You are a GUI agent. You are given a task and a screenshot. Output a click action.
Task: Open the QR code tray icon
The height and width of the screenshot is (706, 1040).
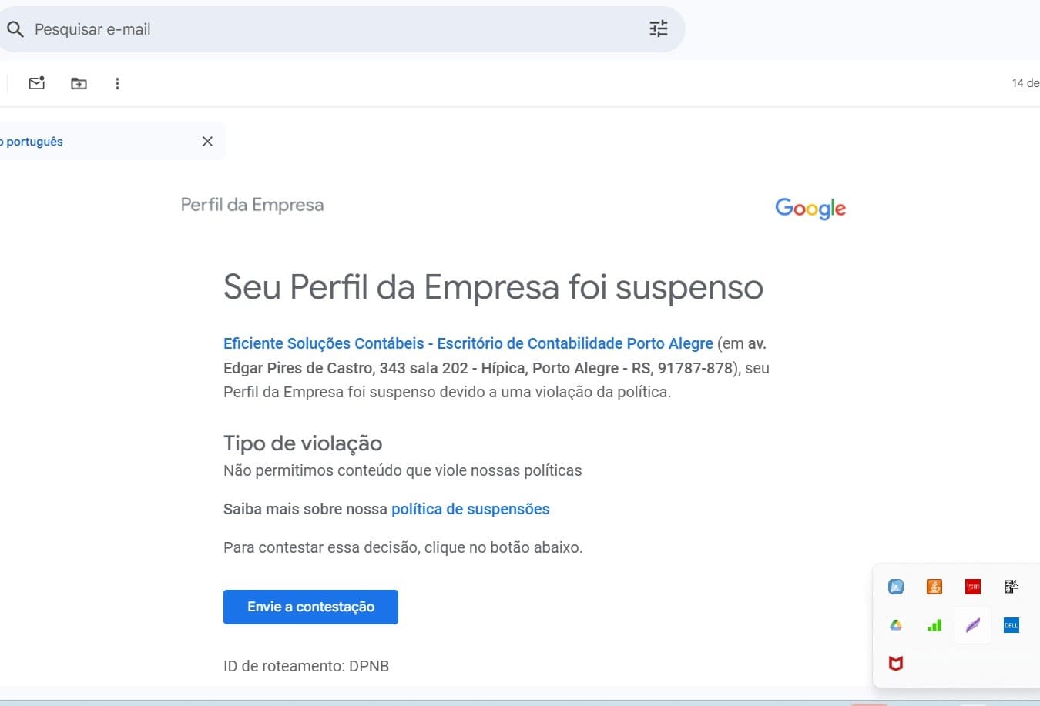pyautogui.click(x=1011, y=587)
